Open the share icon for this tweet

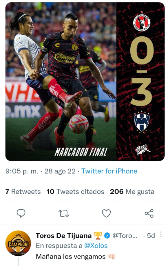pos(149,213)
